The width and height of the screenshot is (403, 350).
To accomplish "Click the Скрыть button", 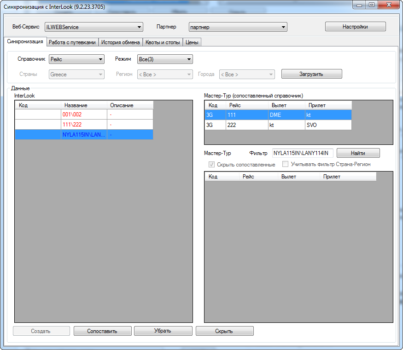I will point(224,331).
